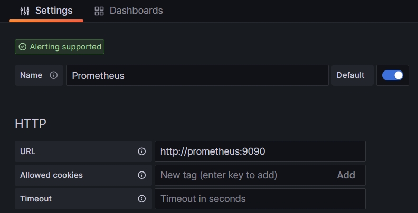The image size is (418, 213).
Task: Click the Allowed cookies tag input
Action: [243, 175]
